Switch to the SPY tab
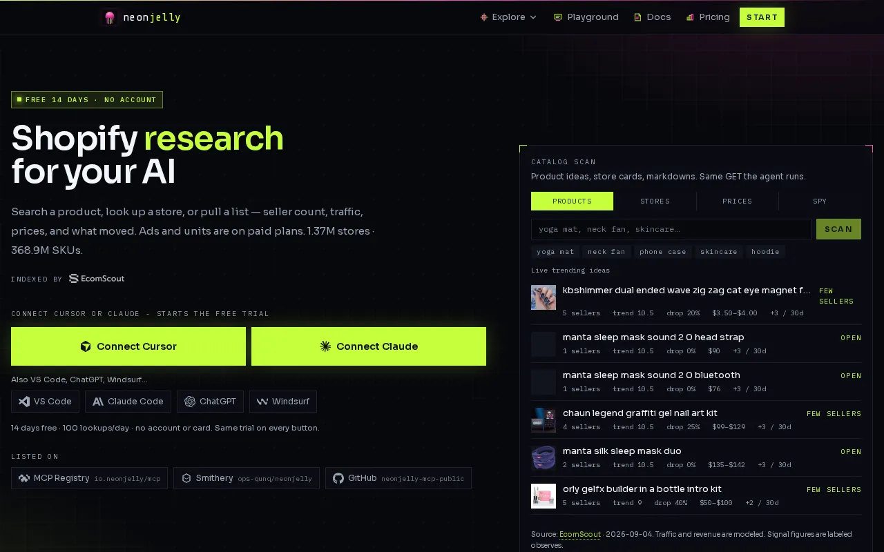This screenshot has width=884, height=552. [x=820, y=201]
